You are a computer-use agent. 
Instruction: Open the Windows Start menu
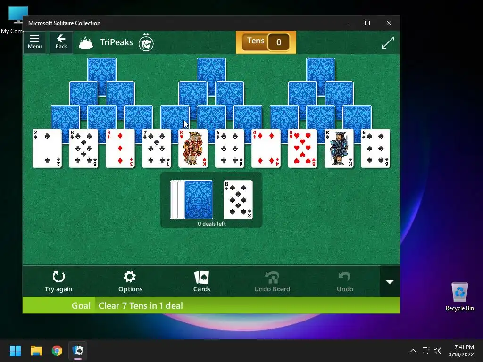15,351
